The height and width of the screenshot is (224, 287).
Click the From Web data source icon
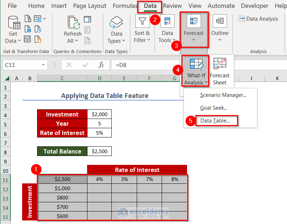point(28,29)
